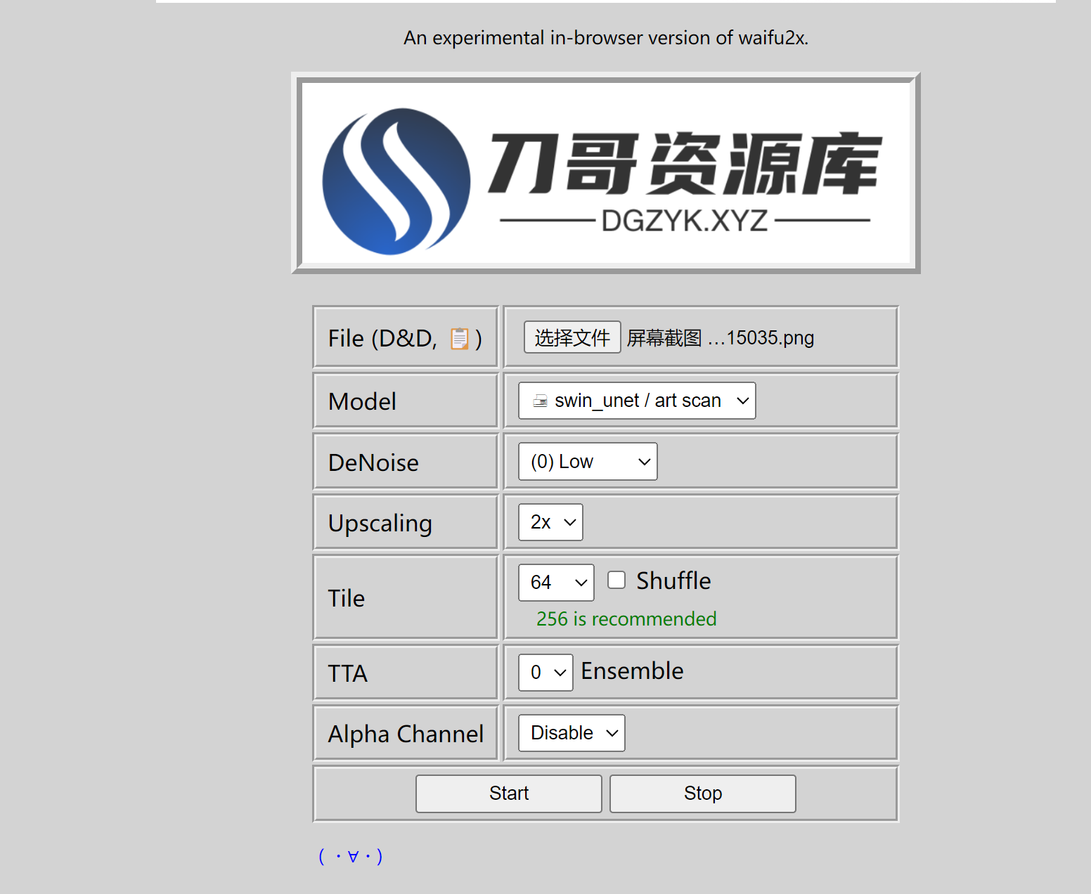The height and width of the screenshot is (894, 1091).
Task: Click the '256 is recommended' hint text
Action: 626,618
